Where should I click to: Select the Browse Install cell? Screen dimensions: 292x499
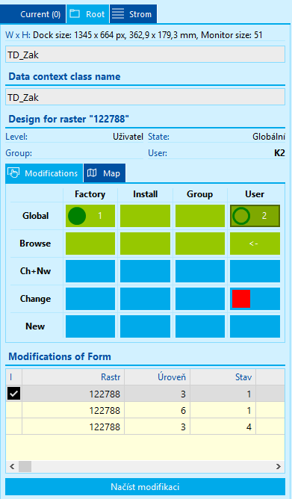(x=145, y=244)
